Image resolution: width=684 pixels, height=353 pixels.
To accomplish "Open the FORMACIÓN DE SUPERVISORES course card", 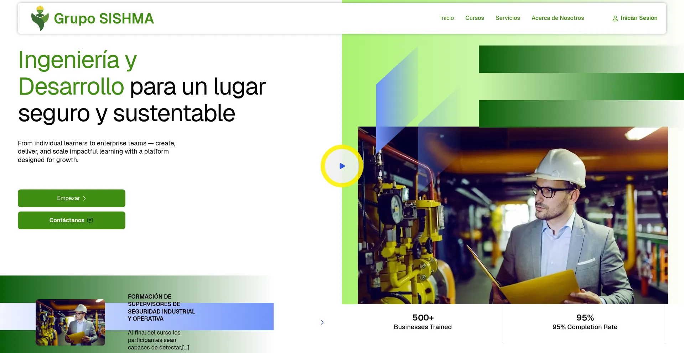I will [x=161, y=307].
